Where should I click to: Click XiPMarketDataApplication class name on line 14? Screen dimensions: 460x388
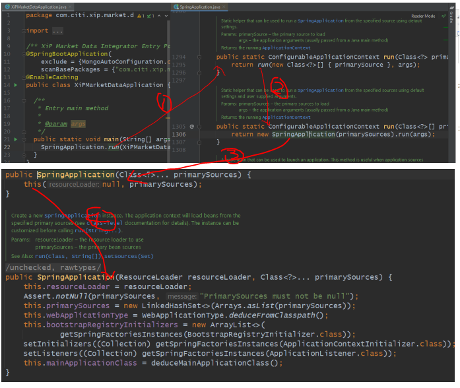tap(119, 85)
